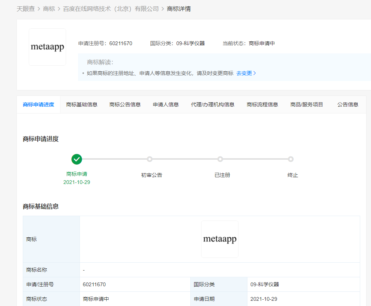Open the 申请人信息 tab
The image size is (371, 306).
point(166,104)
